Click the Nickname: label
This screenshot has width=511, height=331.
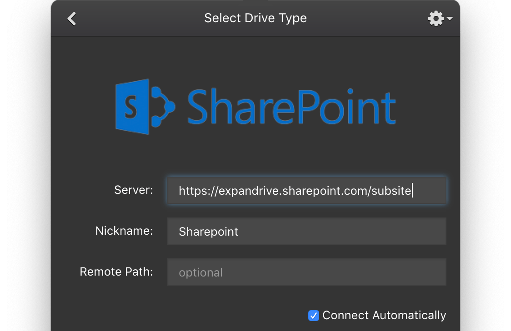pyautogui.click(x=124, y=231)
